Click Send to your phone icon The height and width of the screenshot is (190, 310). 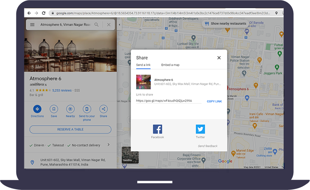pyautogui.click(x=87, y=109)
